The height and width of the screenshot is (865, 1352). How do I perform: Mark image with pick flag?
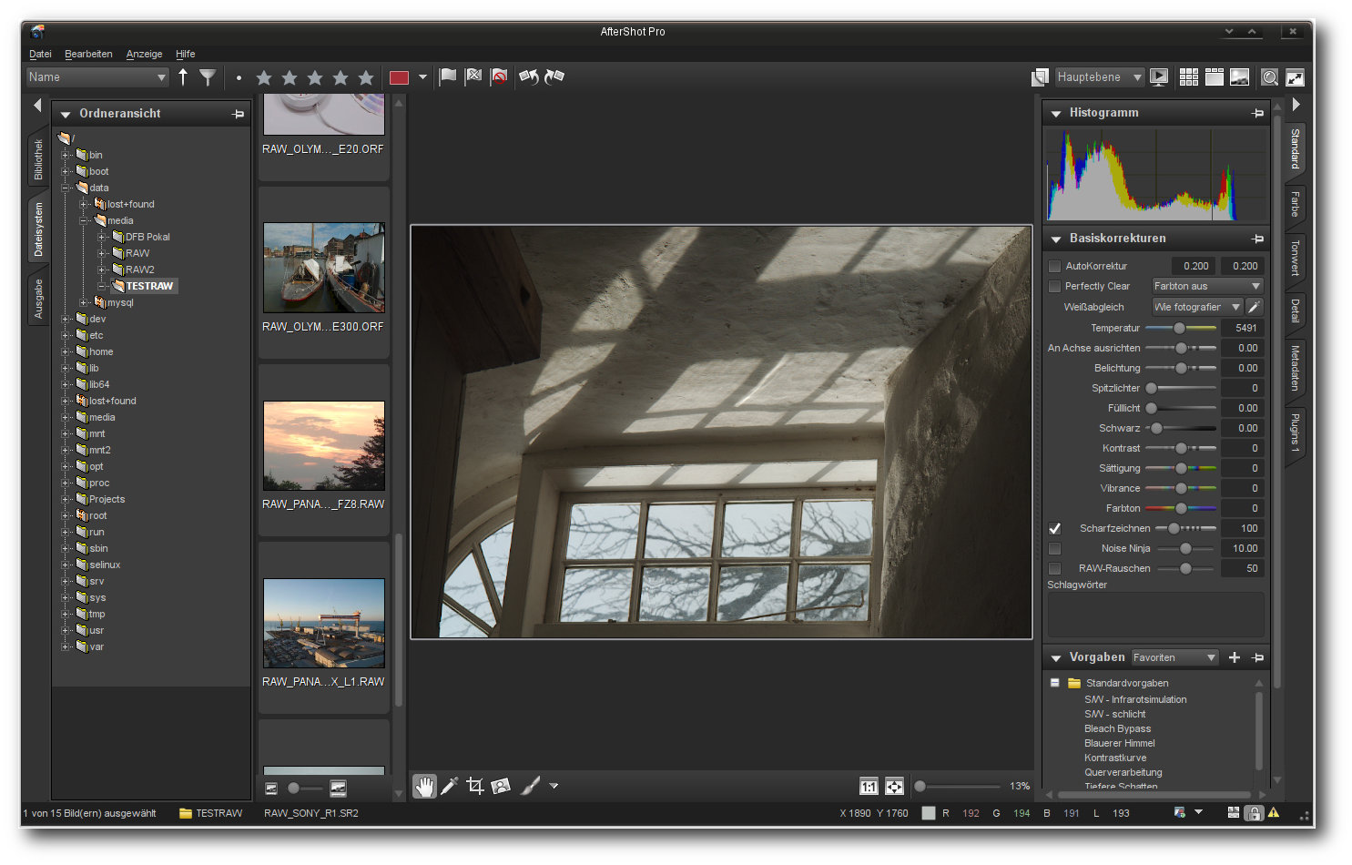click(x=448, y=77)
